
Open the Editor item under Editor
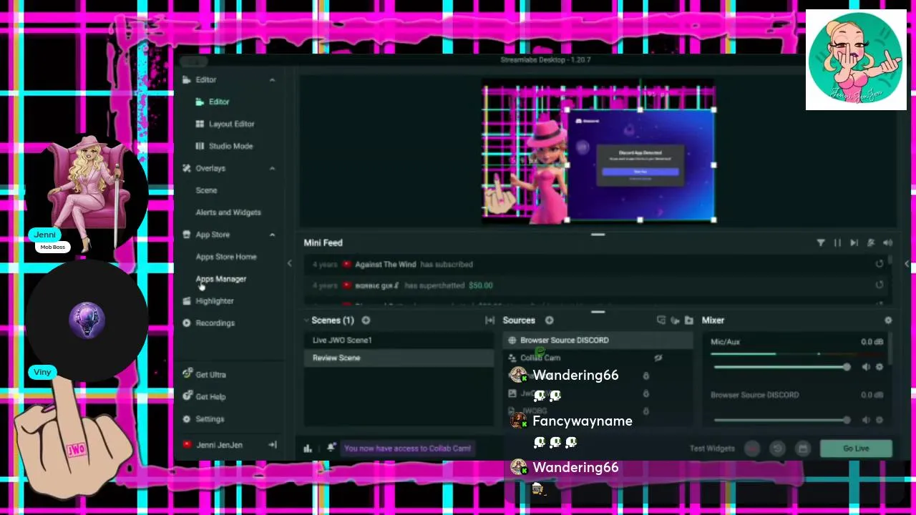click(x=219, y=102)
